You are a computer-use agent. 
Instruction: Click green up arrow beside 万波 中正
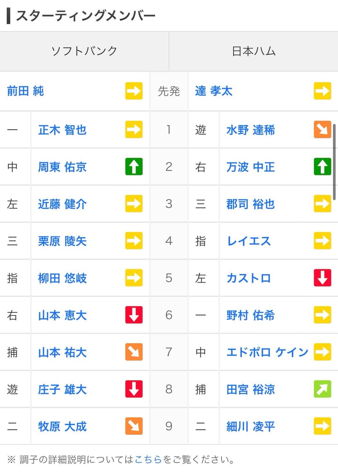(x=322, y=167)
